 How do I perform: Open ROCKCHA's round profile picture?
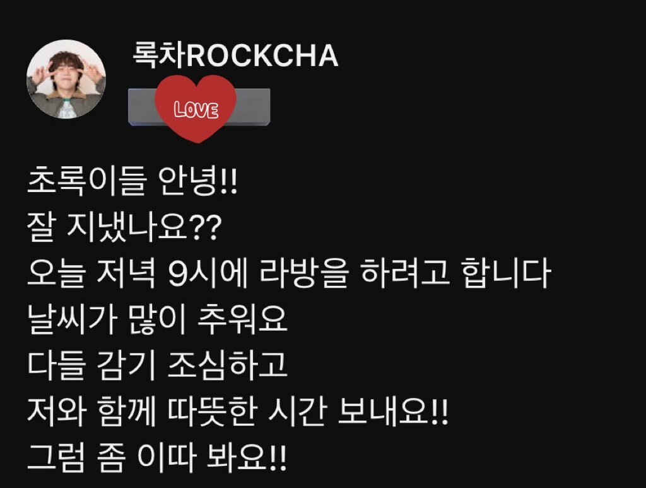(66, 79)
